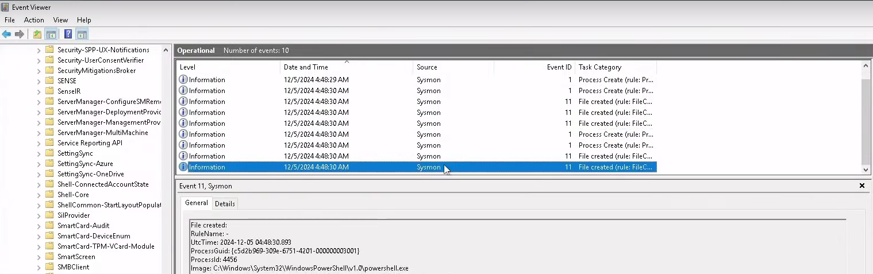Open the Action menu
Image resolution: width=873 pixels, height=274 pixels.
(34, 20)
